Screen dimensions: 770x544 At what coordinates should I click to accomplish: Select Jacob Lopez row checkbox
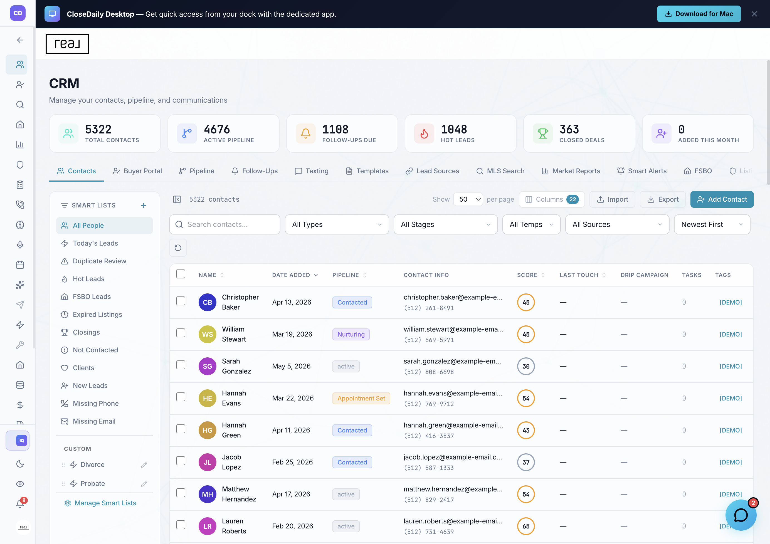click(x=181, y=461)
